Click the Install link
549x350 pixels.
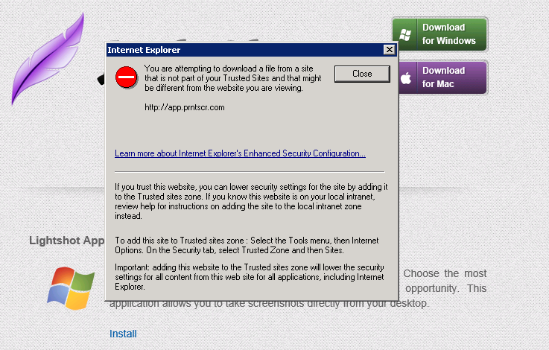click(123, 334)
